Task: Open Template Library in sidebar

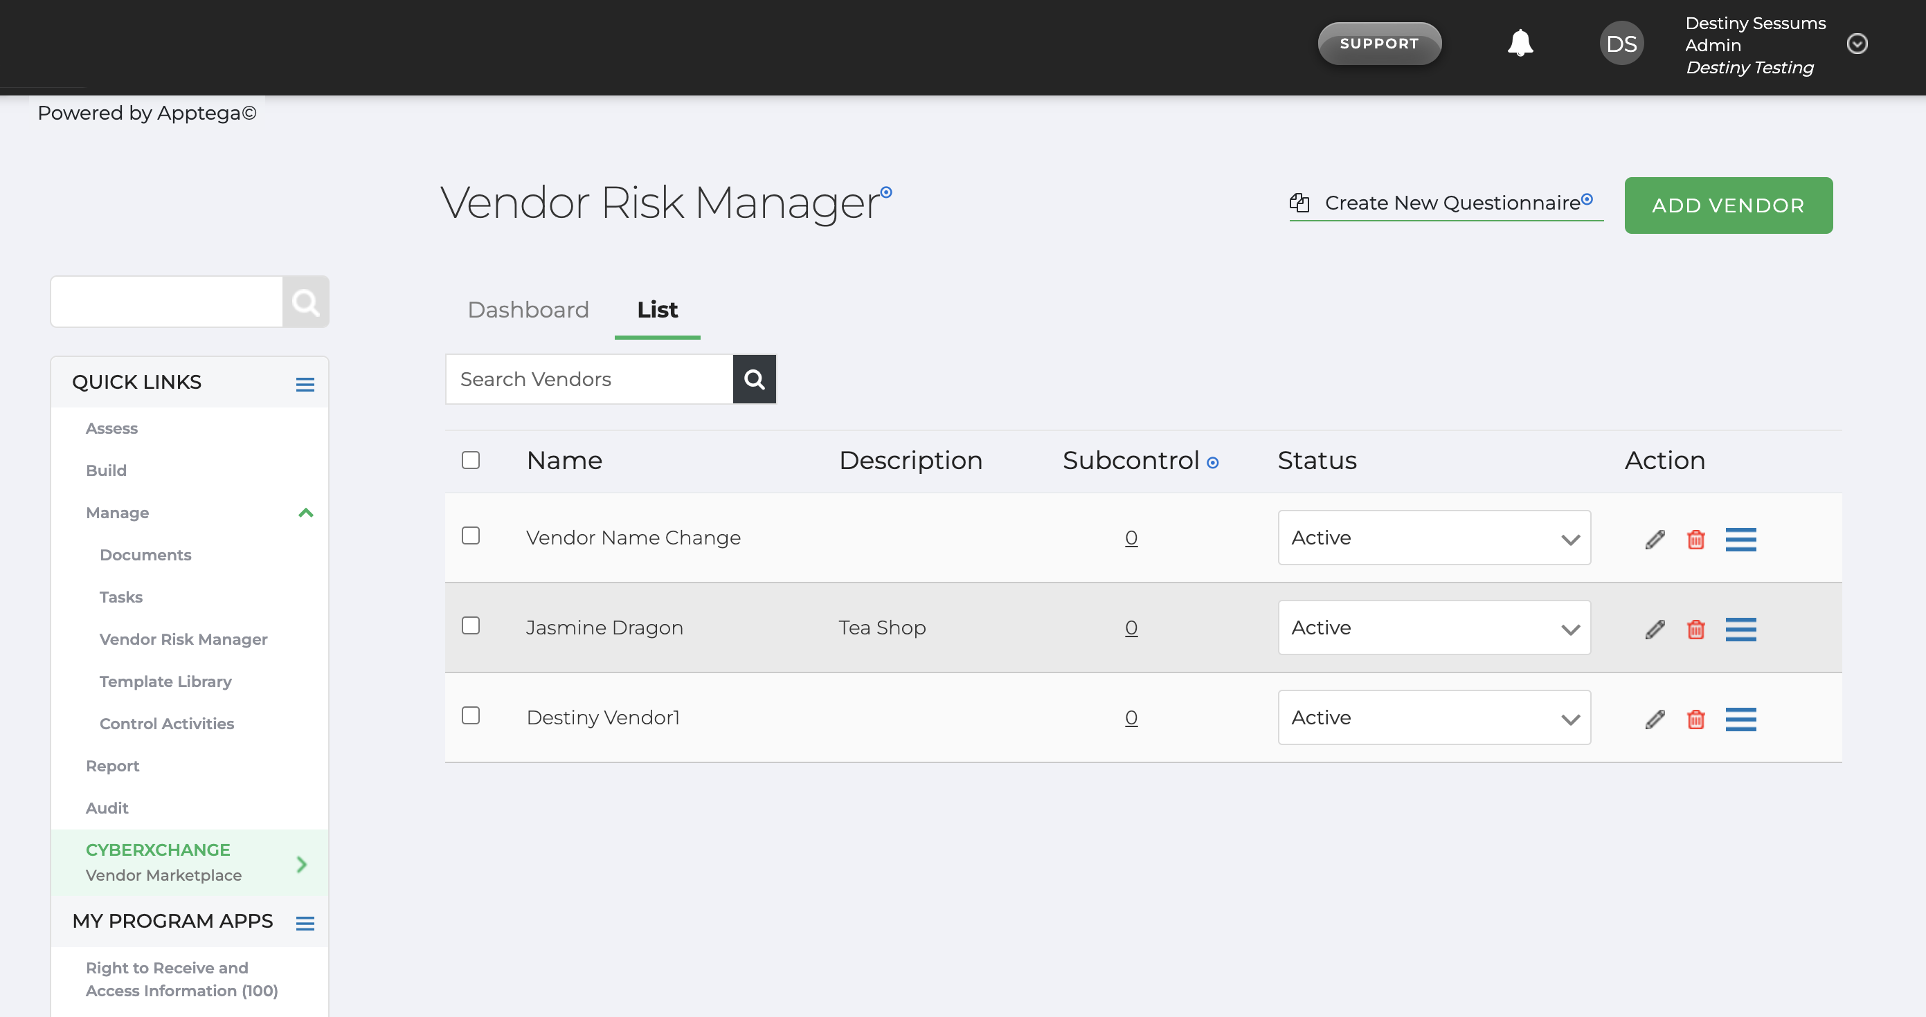Action: pos(165,681)
